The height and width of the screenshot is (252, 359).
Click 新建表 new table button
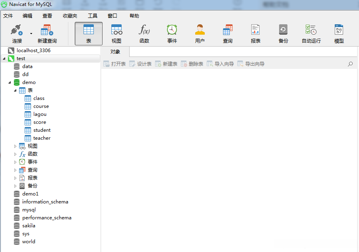tap(166, 64)
